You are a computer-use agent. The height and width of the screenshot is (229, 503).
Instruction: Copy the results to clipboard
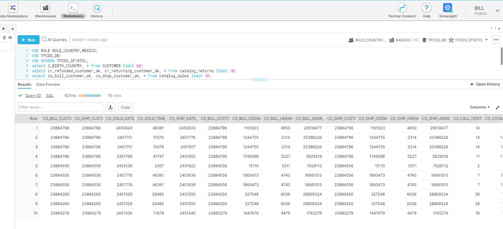click(x=126, y=107)
